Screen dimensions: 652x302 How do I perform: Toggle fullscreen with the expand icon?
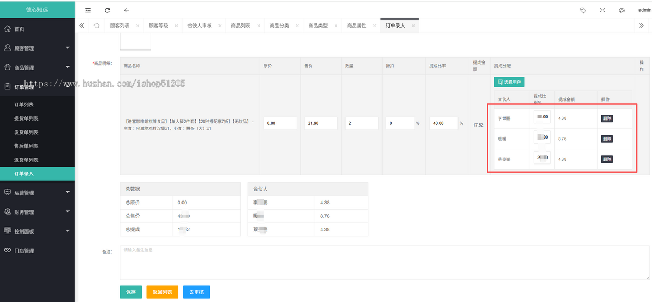click(602, 10)
